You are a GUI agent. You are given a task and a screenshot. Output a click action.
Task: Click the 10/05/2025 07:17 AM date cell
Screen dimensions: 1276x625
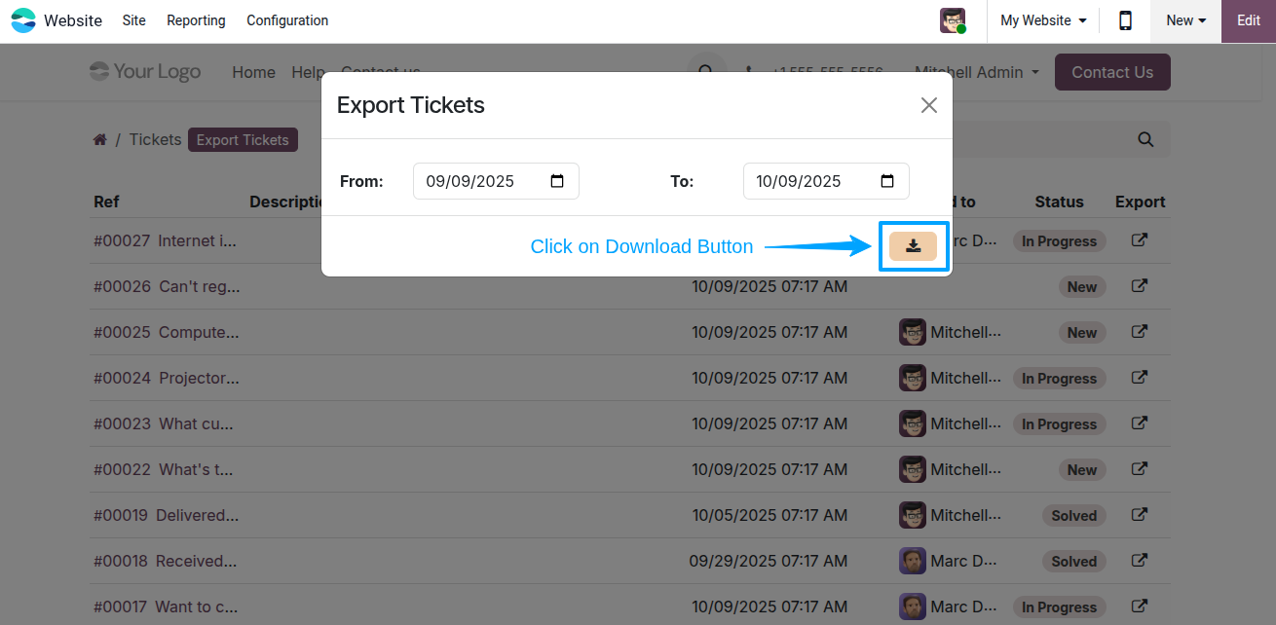(769, 515)
